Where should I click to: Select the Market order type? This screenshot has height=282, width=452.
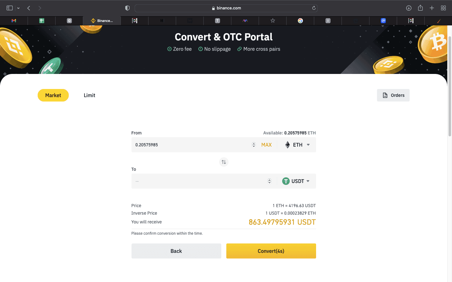point(53,95)
